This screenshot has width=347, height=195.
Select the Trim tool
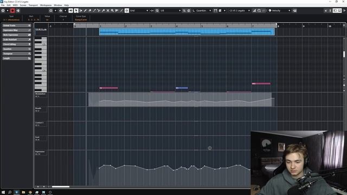coord(94,11)
